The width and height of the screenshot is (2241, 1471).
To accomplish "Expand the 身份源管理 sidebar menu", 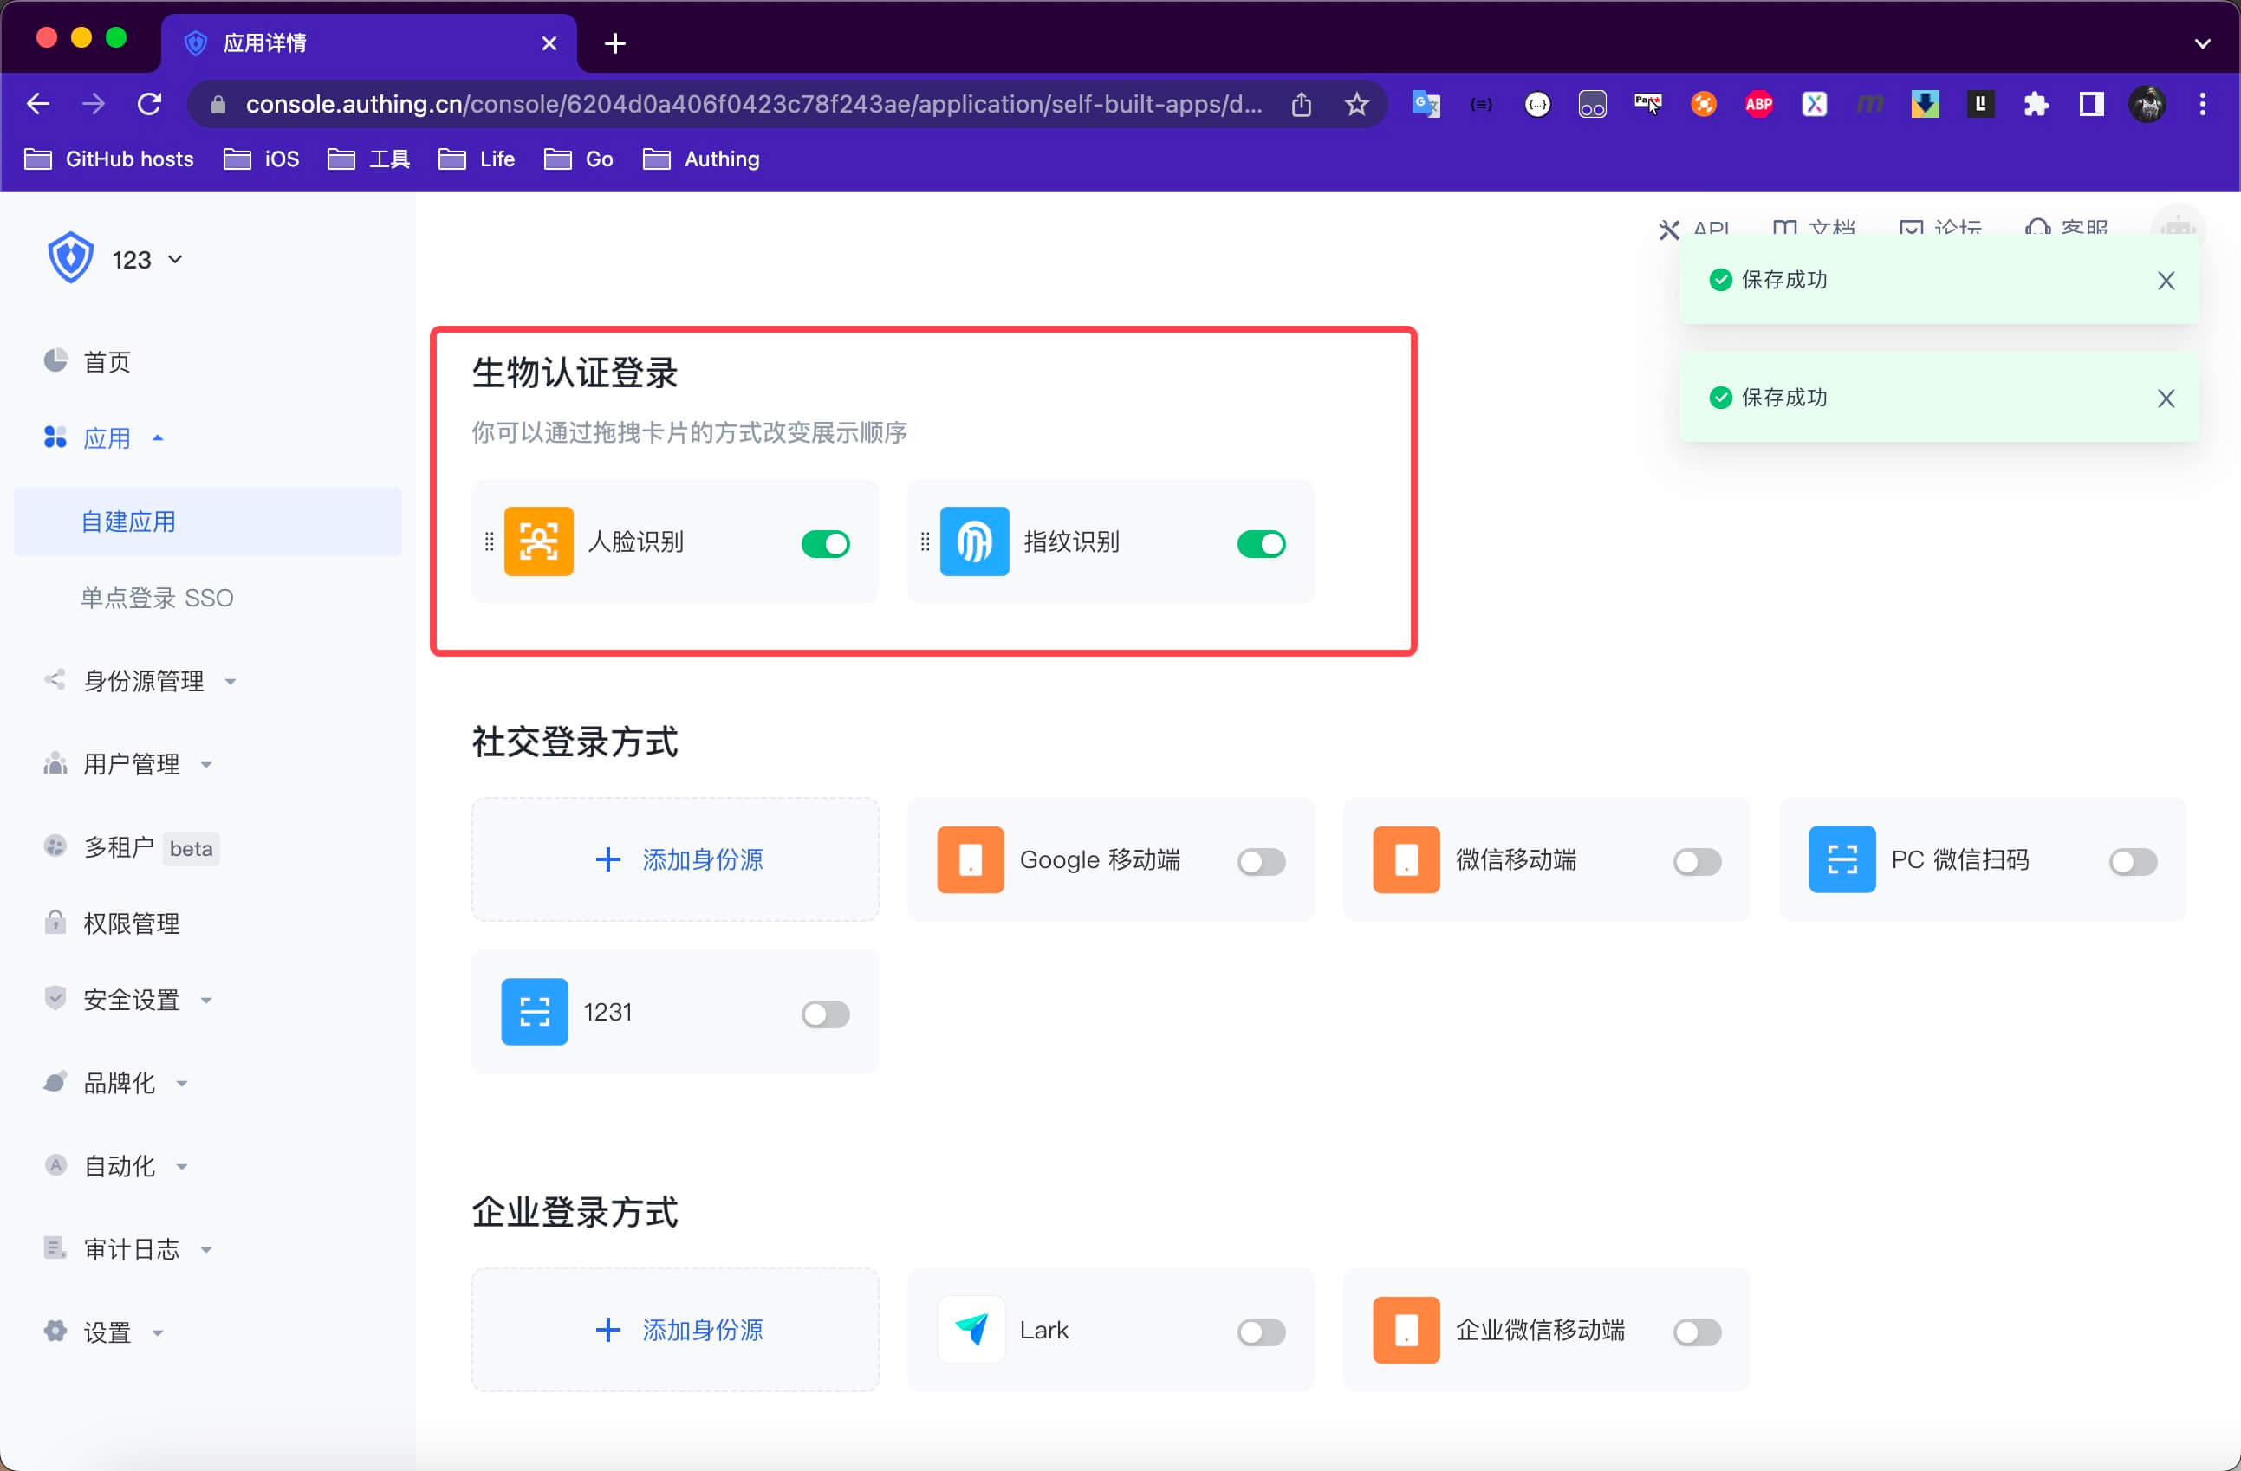I will [143, 680].
